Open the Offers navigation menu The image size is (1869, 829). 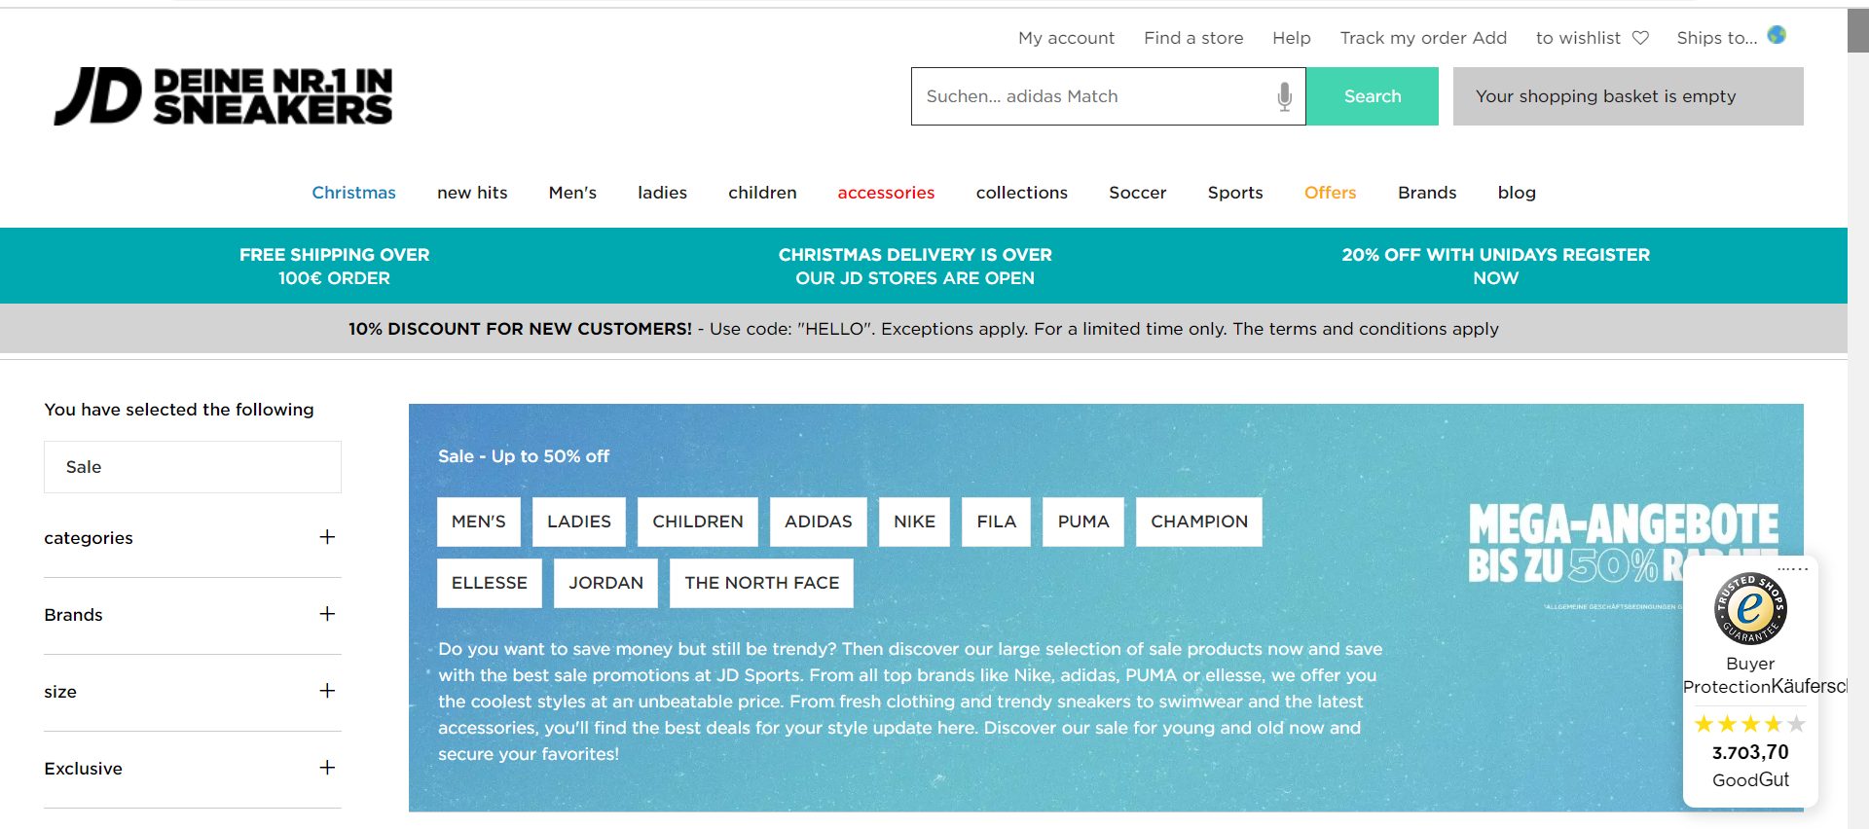point(1330,193)
